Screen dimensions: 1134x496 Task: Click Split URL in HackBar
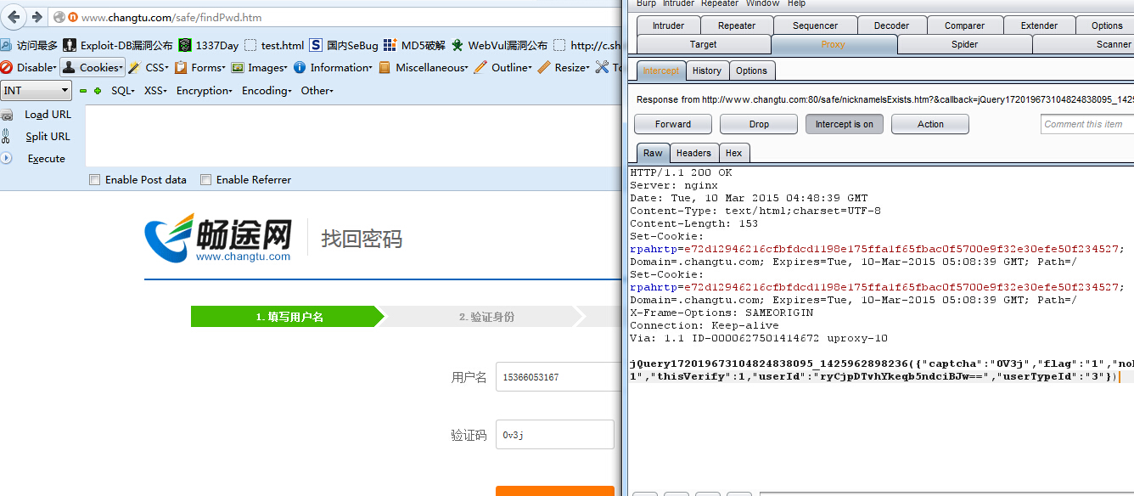tap(48, 136)
